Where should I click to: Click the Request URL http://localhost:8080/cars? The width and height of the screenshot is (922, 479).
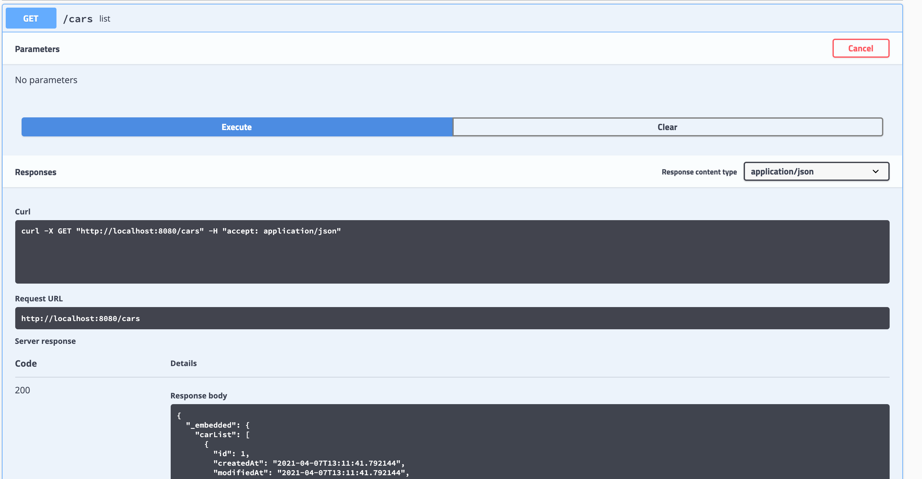(452, 318)
